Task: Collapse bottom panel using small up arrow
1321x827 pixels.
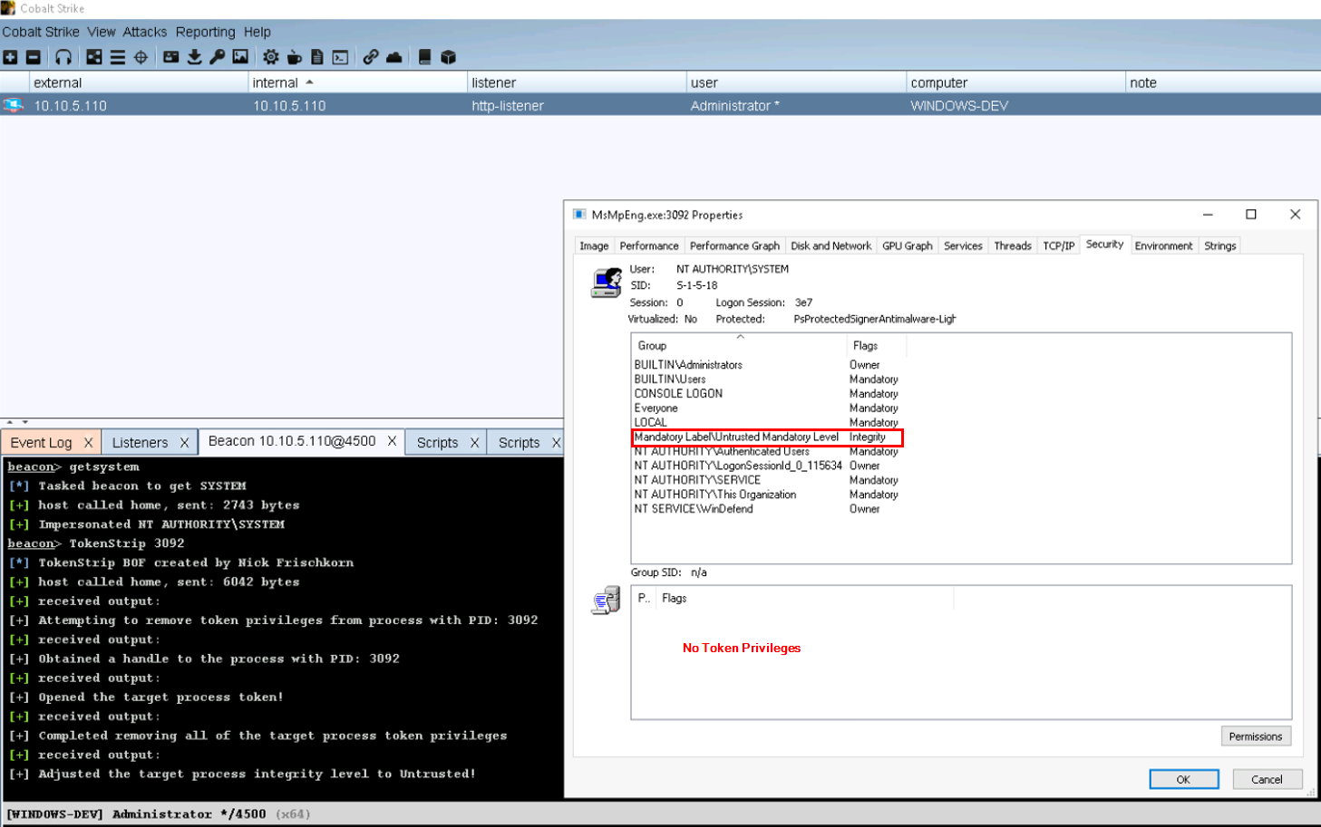Action: (x=10, y=422)
